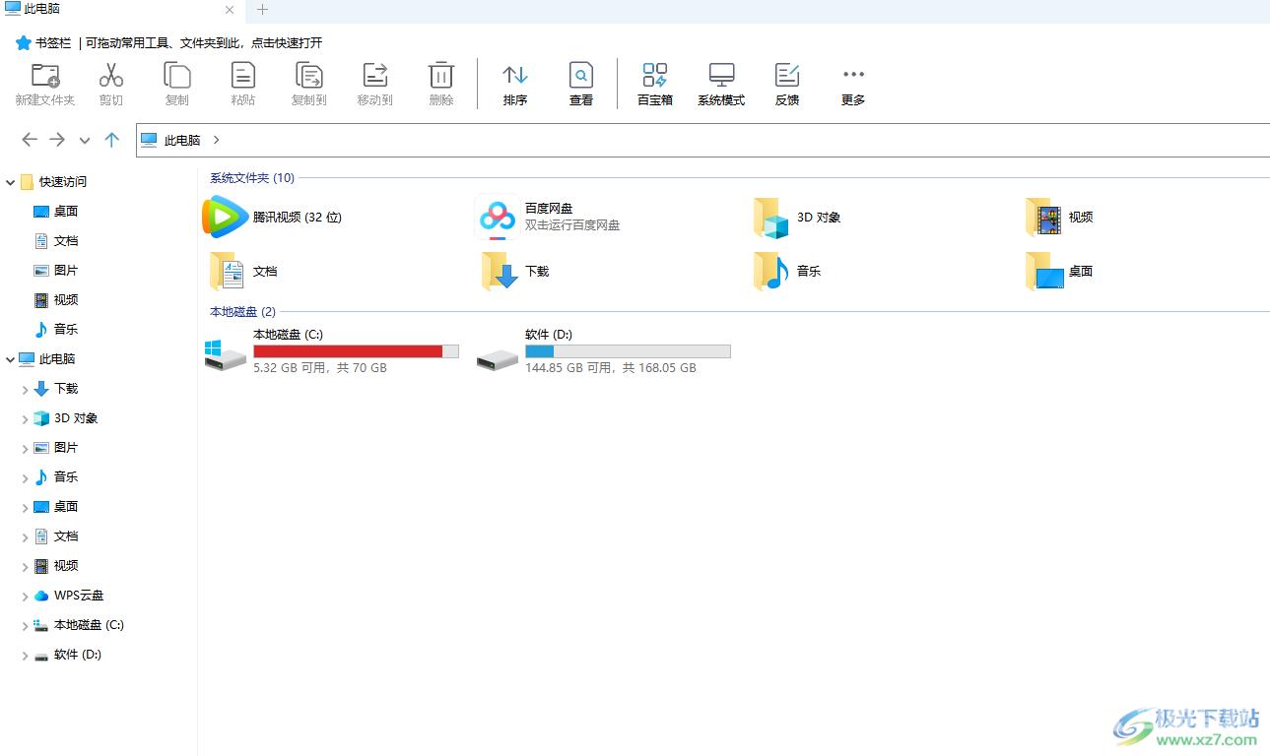This screenshot has width=1270, height=756.
Task: Add a new tab with plus button
Action: (x=262, y=10)
